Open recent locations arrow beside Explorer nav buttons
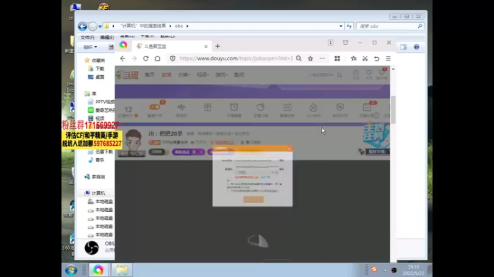The width and height of the screenshot is (494, 277). point(100,26)
